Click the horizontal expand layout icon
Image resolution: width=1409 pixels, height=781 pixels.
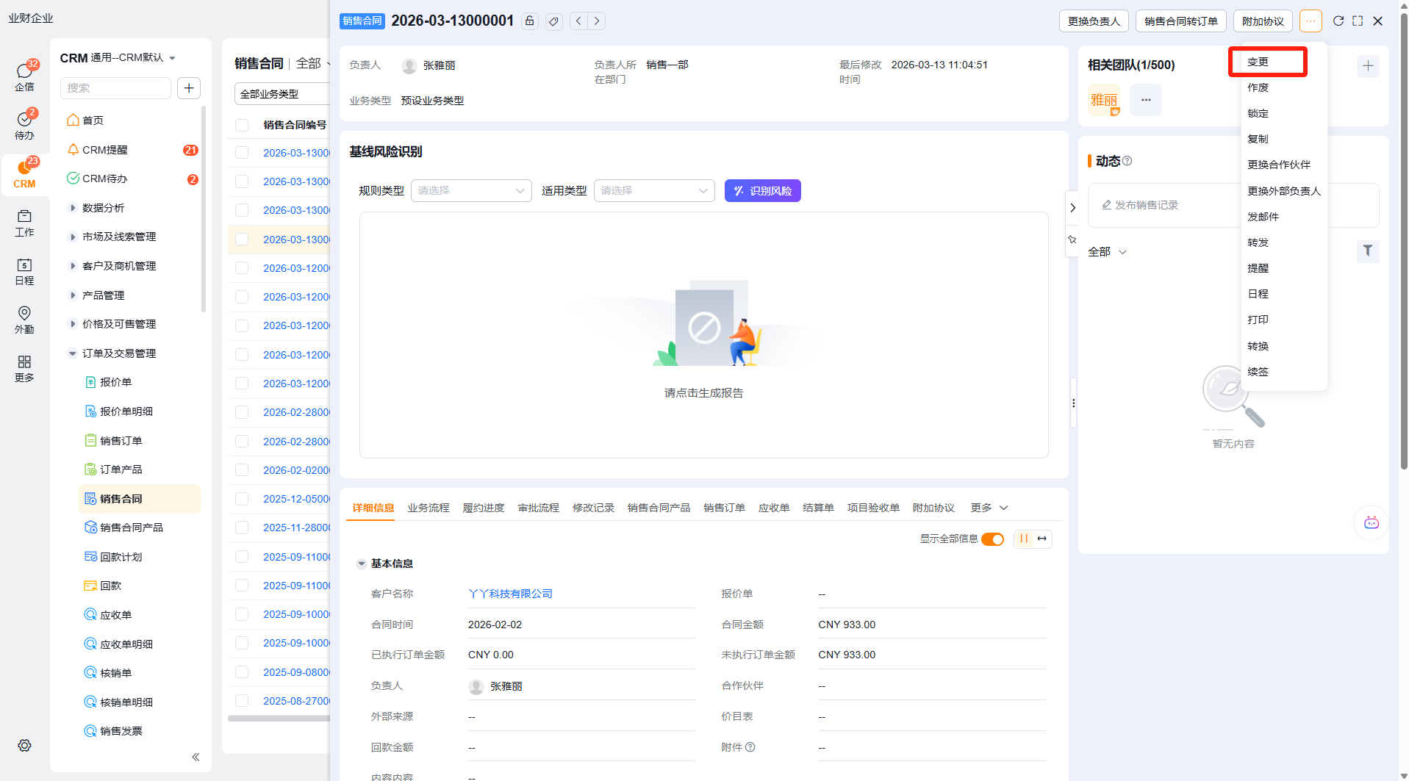coord(1042,539)
